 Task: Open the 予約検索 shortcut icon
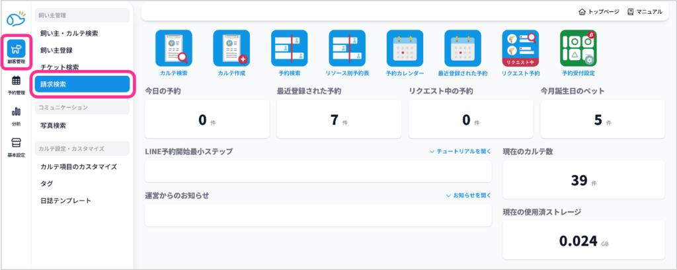(289, 48)
